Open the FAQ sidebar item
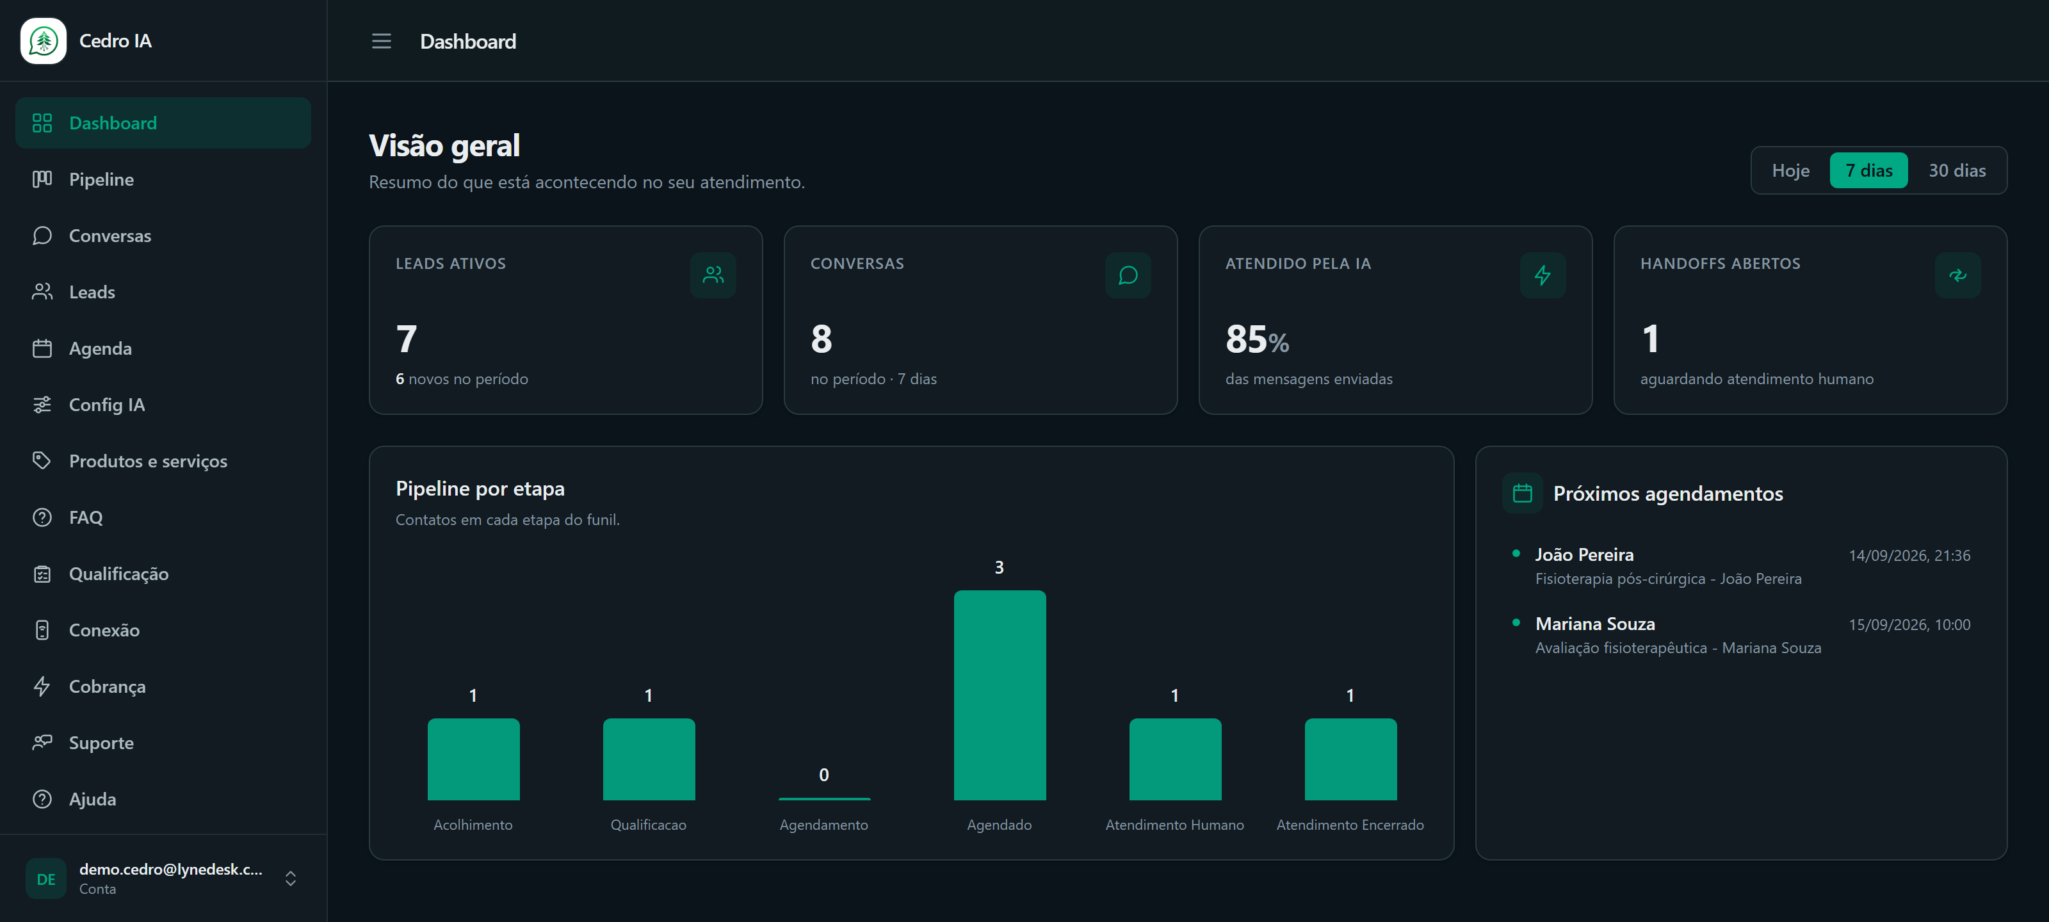 [x=163, y=518]
